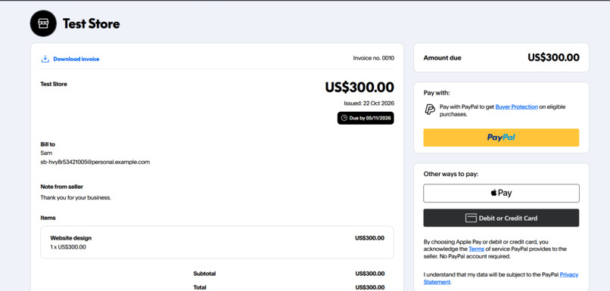Screen dimensions: 610x291
Task: Open the Buyer Protection link
Action: coord(517,107)
